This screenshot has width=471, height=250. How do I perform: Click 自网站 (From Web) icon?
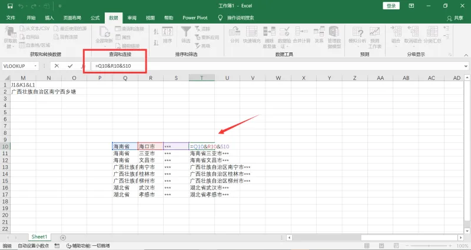(x=22, y=37)
